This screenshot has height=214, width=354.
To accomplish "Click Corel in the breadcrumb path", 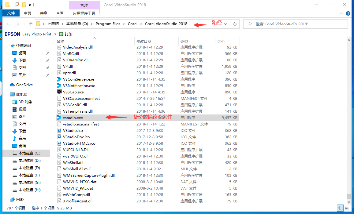I will coord(132,24).
